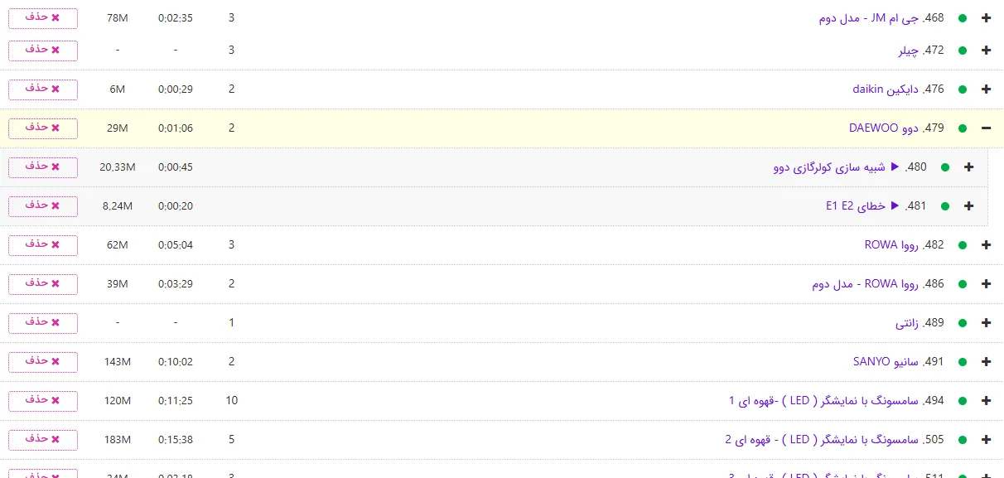Delete lesson 481 E1 E2 error
This screenshot has width=1004, height=478.
point(43,206)
